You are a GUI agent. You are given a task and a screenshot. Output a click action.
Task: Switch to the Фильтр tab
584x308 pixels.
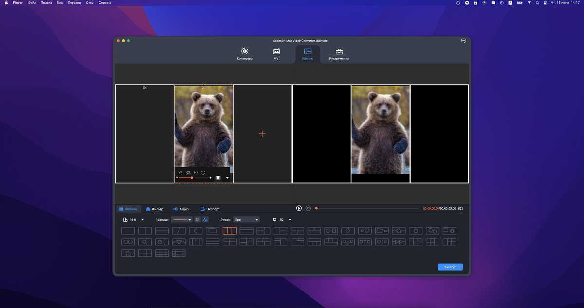156,209
